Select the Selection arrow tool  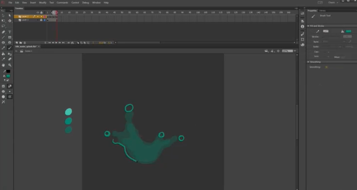pyautogui.click(x=3, y=15)
